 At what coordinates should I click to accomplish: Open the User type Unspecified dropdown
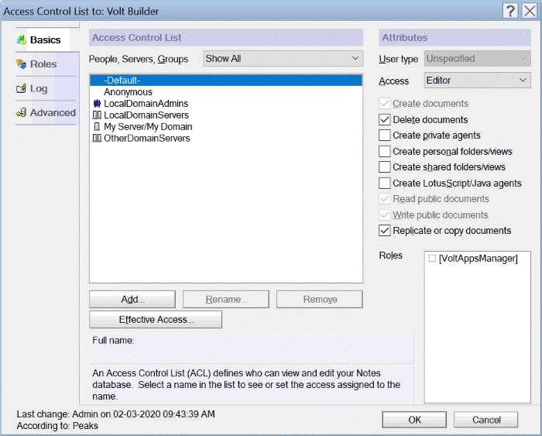click(x=477, y=58)
